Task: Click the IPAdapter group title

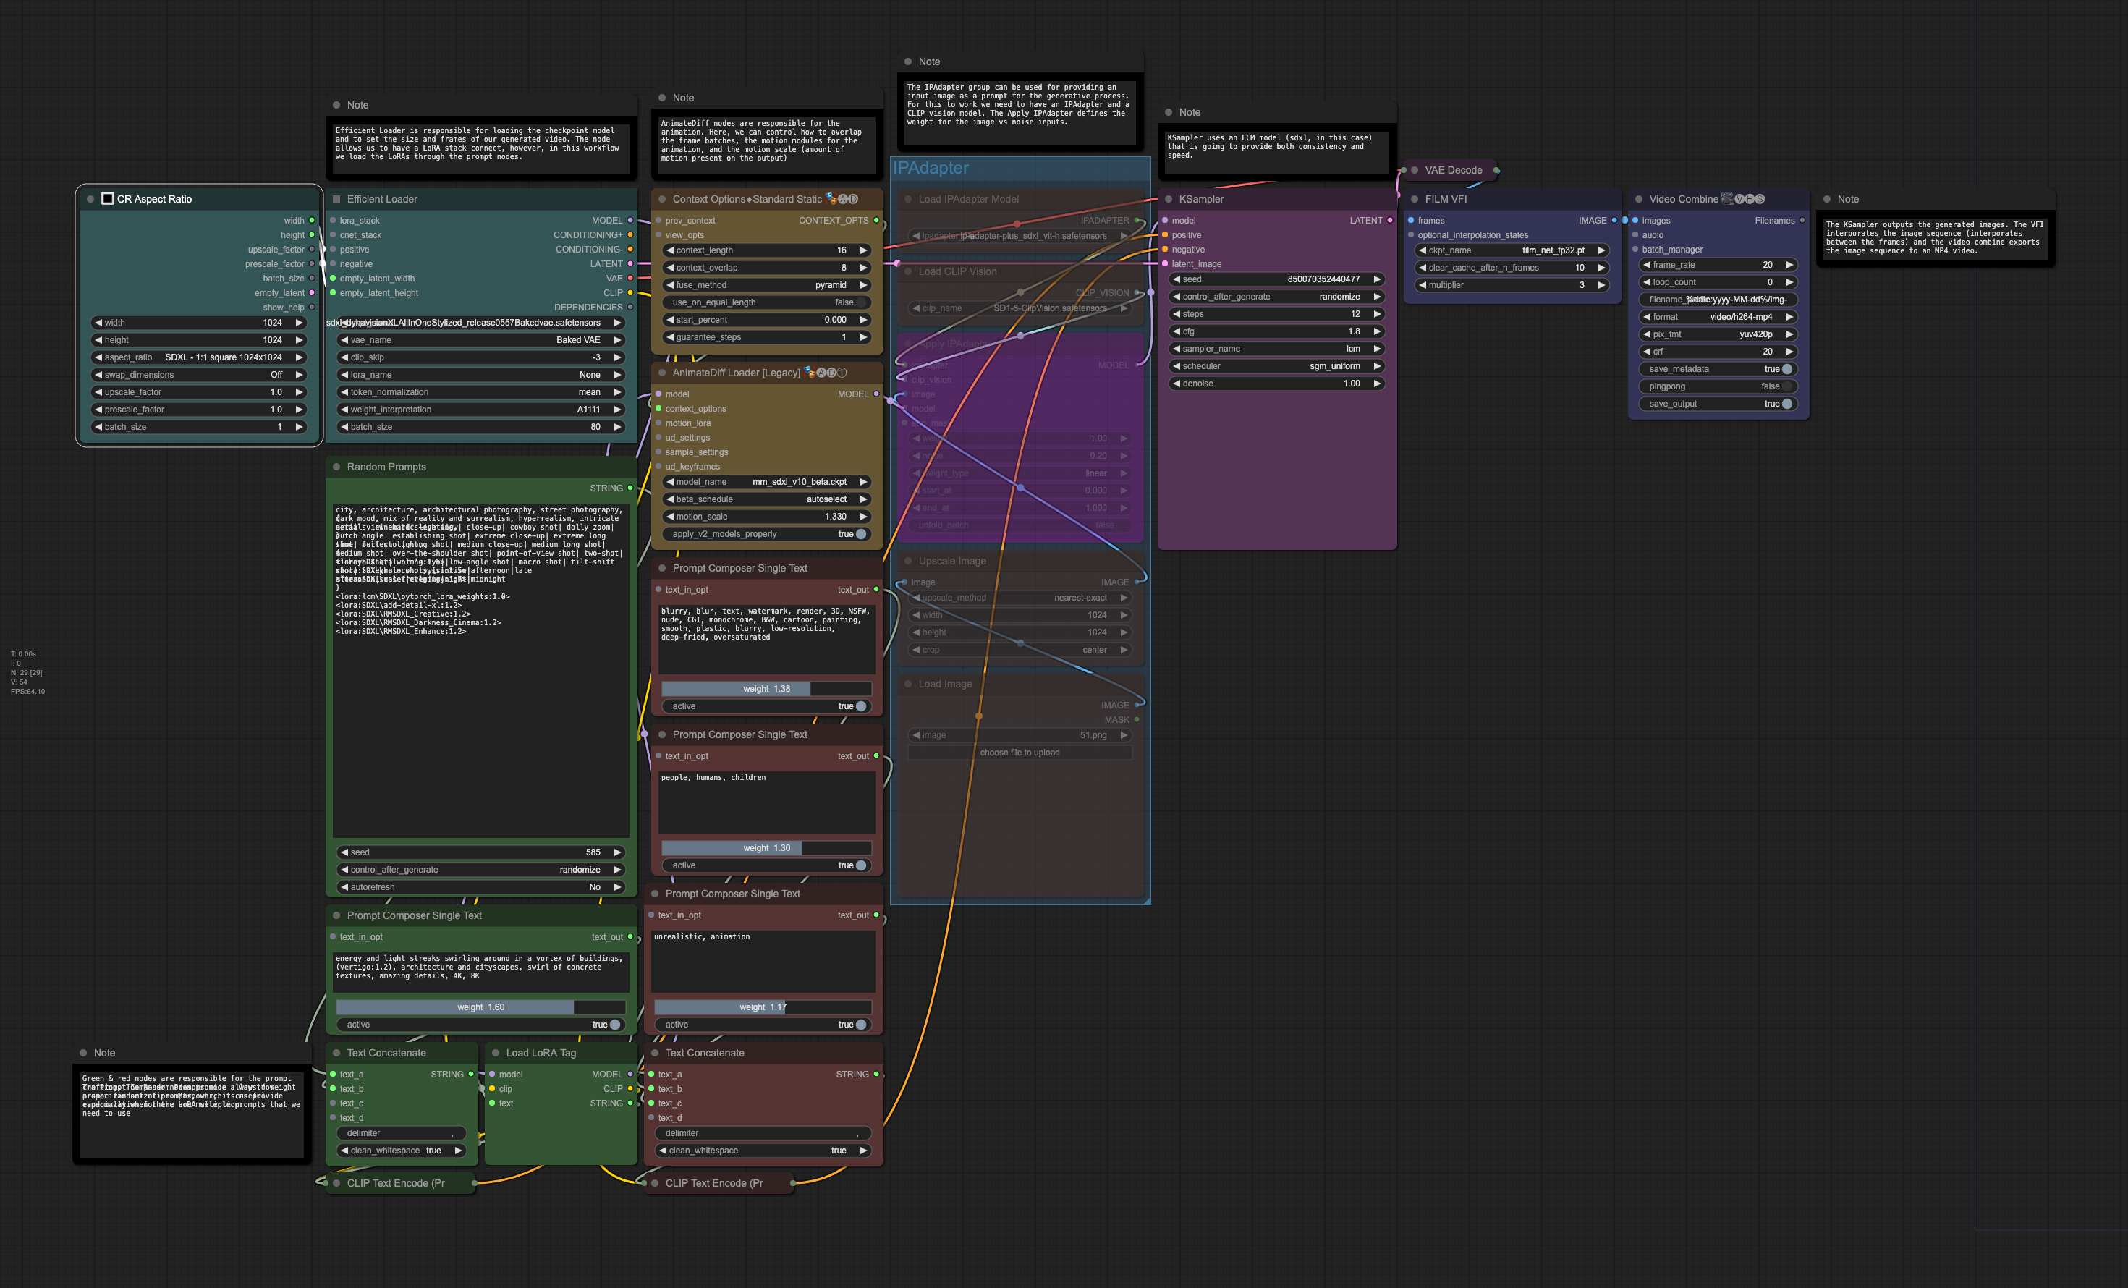Action: point(930,169)
